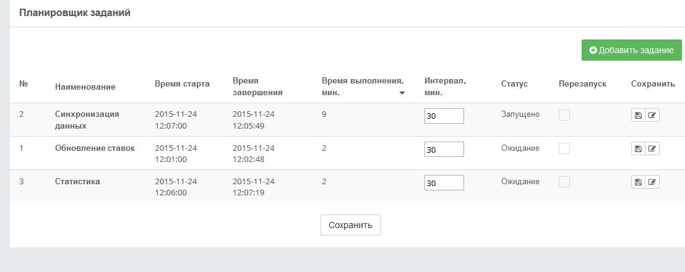
Task: Focus interval field for Статистика row
Action: point(444,183)
